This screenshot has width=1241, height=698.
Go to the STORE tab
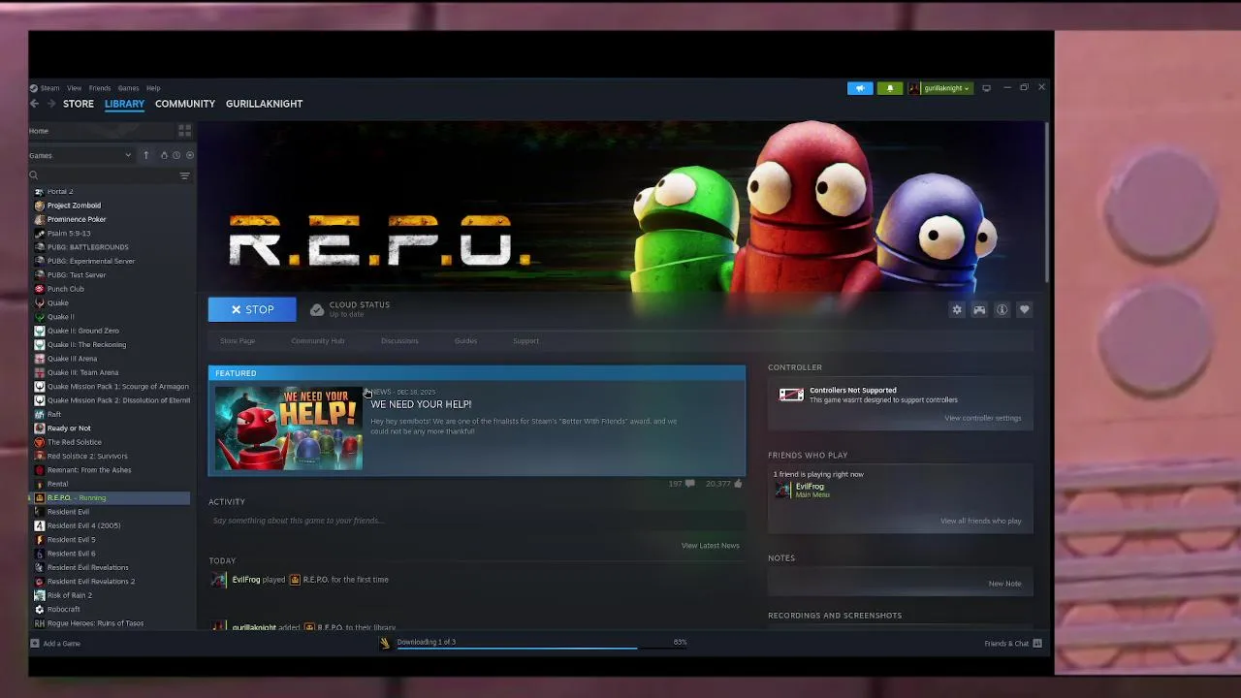click(x=79, y=104)
